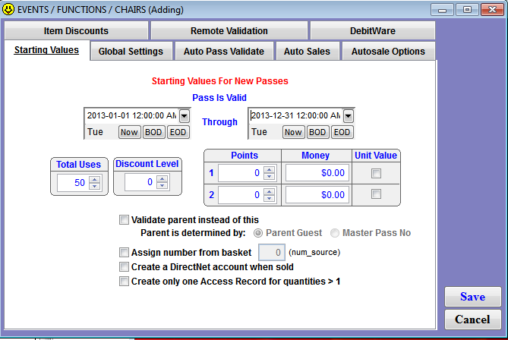Click BOD under the end date
The height and width of the screenshot is (340, 508).
(317, 132)
